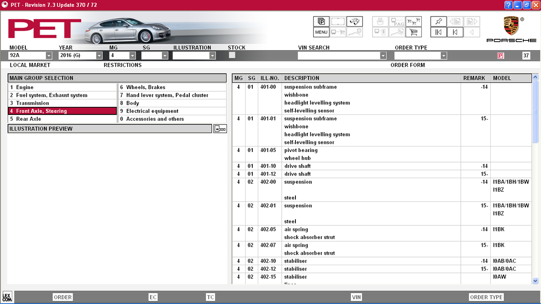Select illustration 401-01 row
Image resolution: width=541 pixels, height=304 pixels.
[x=382, y=130]
